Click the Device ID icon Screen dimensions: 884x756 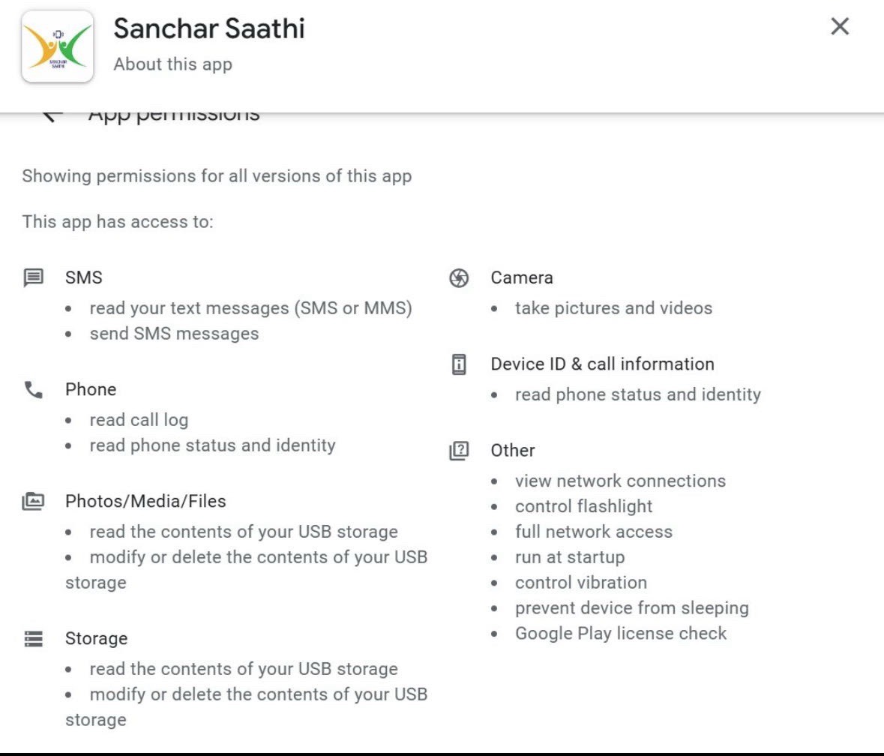459,364
